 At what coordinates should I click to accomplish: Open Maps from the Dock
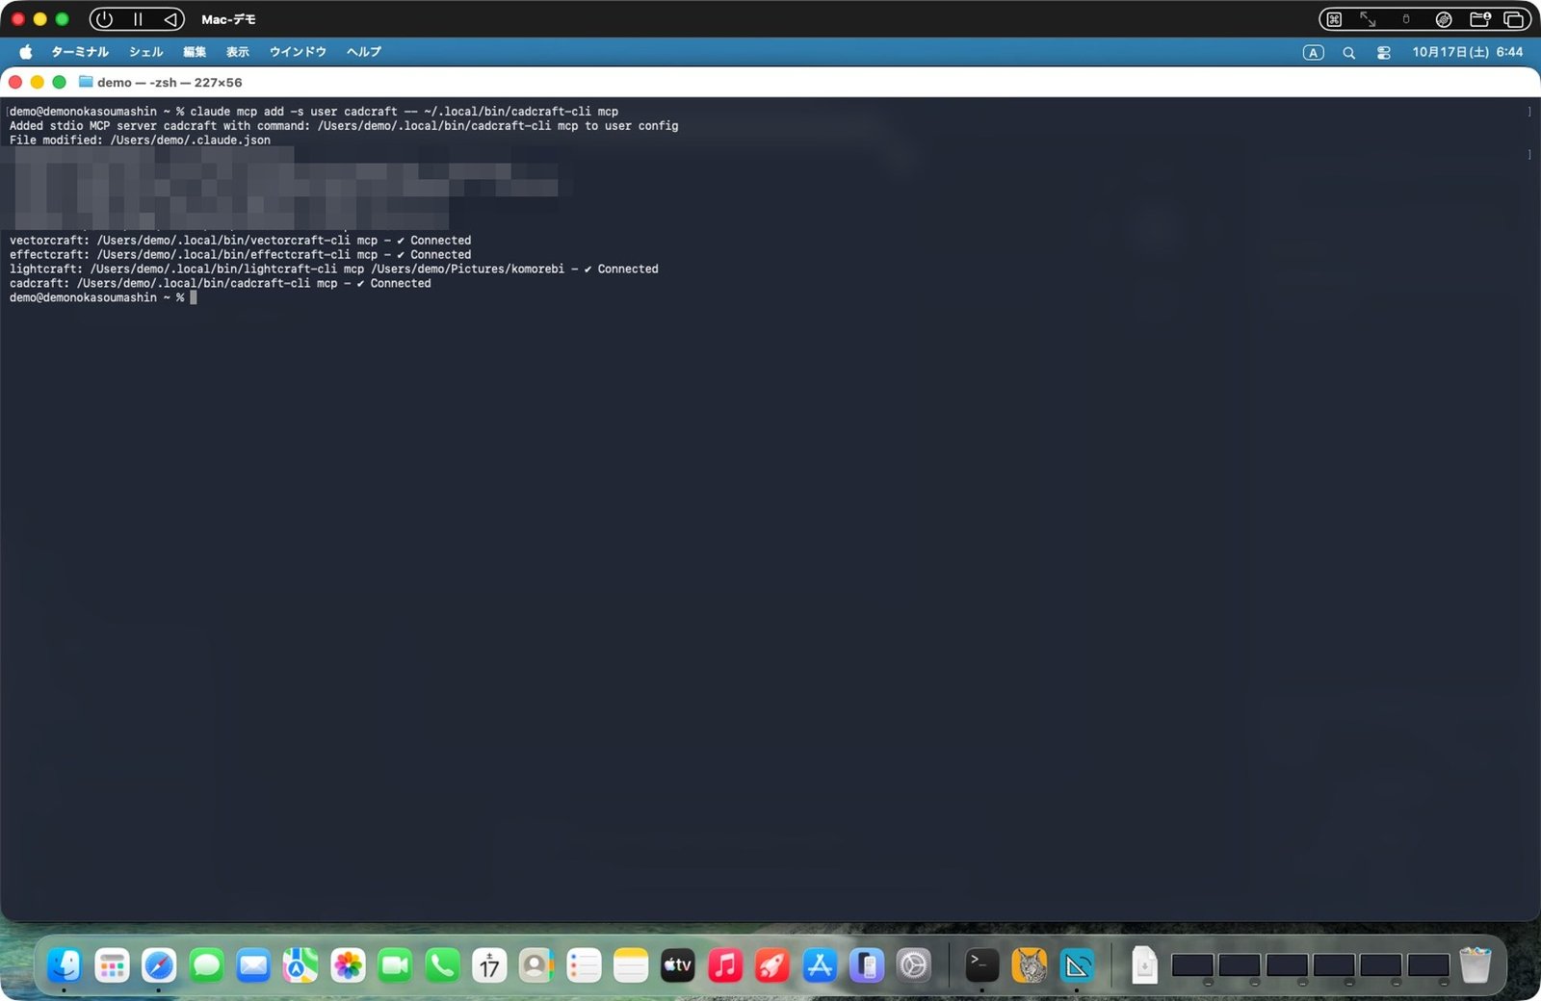[x=300, y=965]
